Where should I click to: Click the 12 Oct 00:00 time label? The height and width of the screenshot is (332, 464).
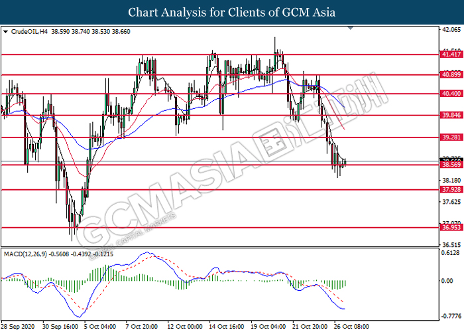point(185,327)
